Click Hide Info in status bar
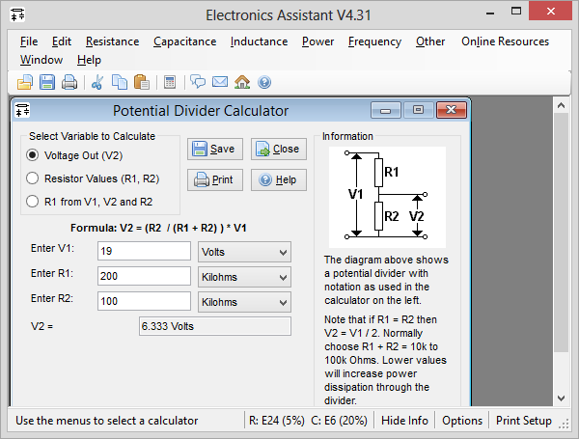 [405, 421]
